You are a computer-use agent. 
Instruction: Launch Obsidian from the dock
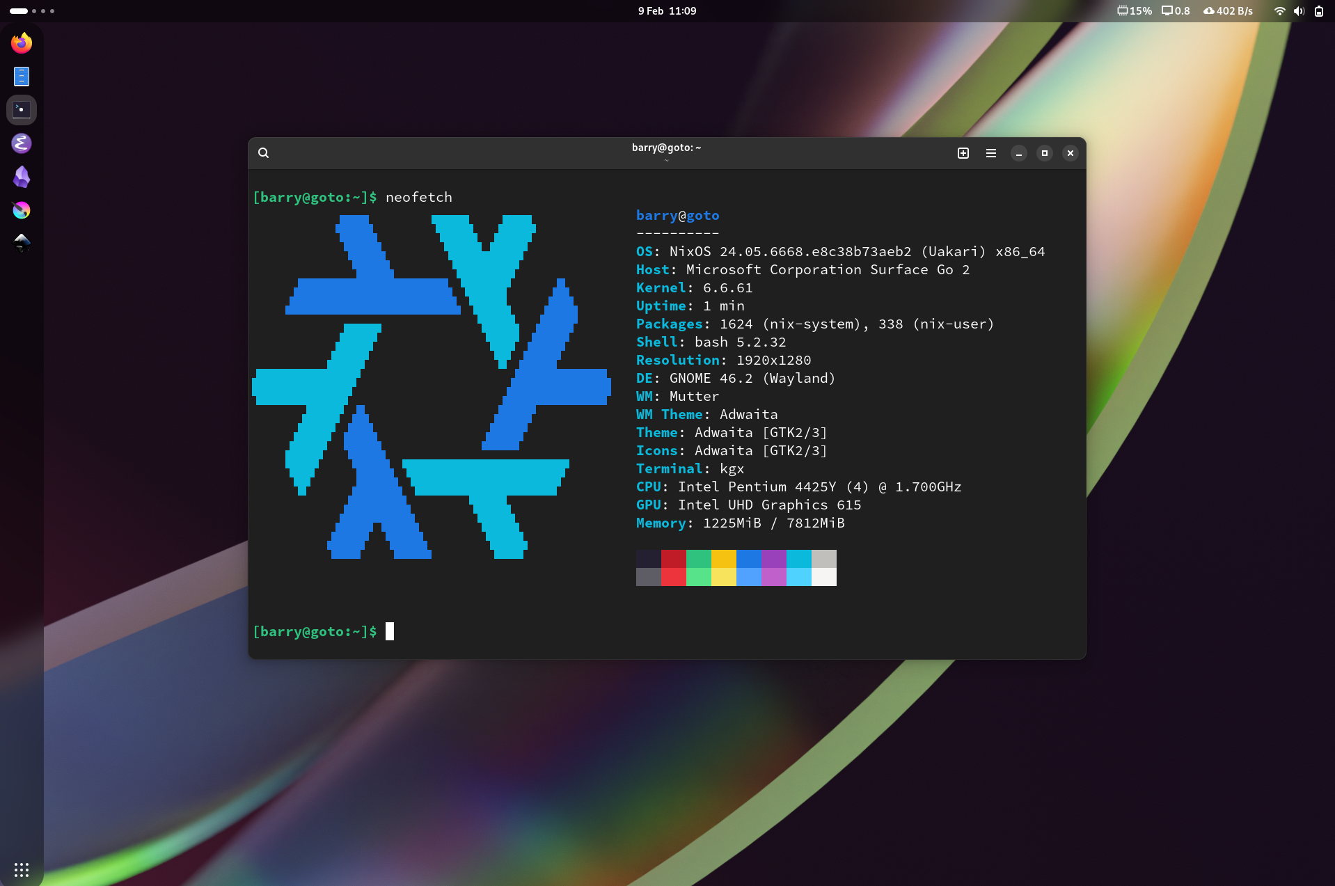22,177
